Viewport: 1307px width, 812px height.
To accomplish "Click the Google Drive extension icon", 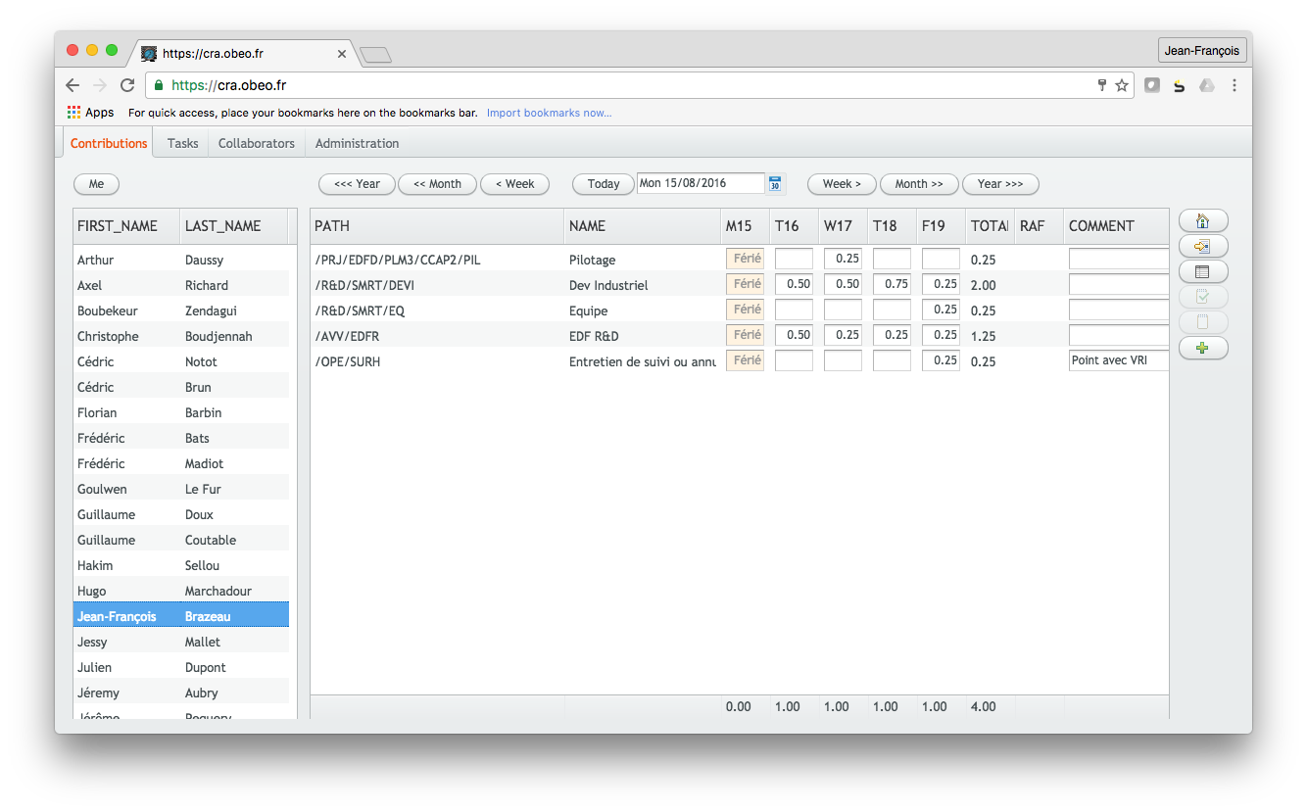I will coord(1207,85).
